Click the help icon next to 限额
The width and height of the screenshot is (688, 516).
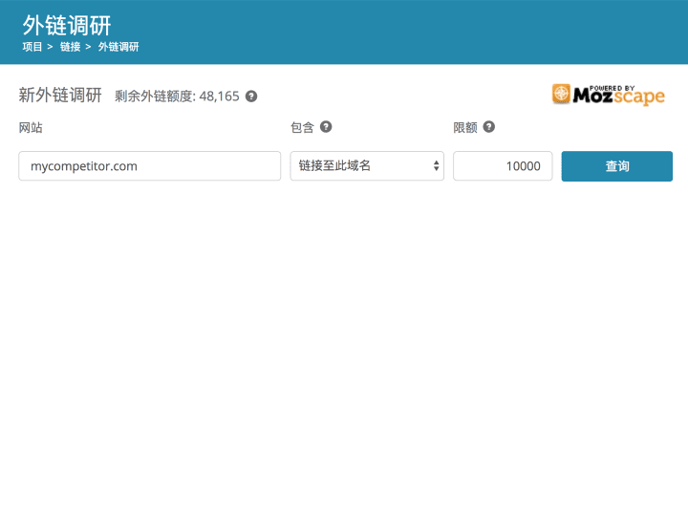point(489,127)
